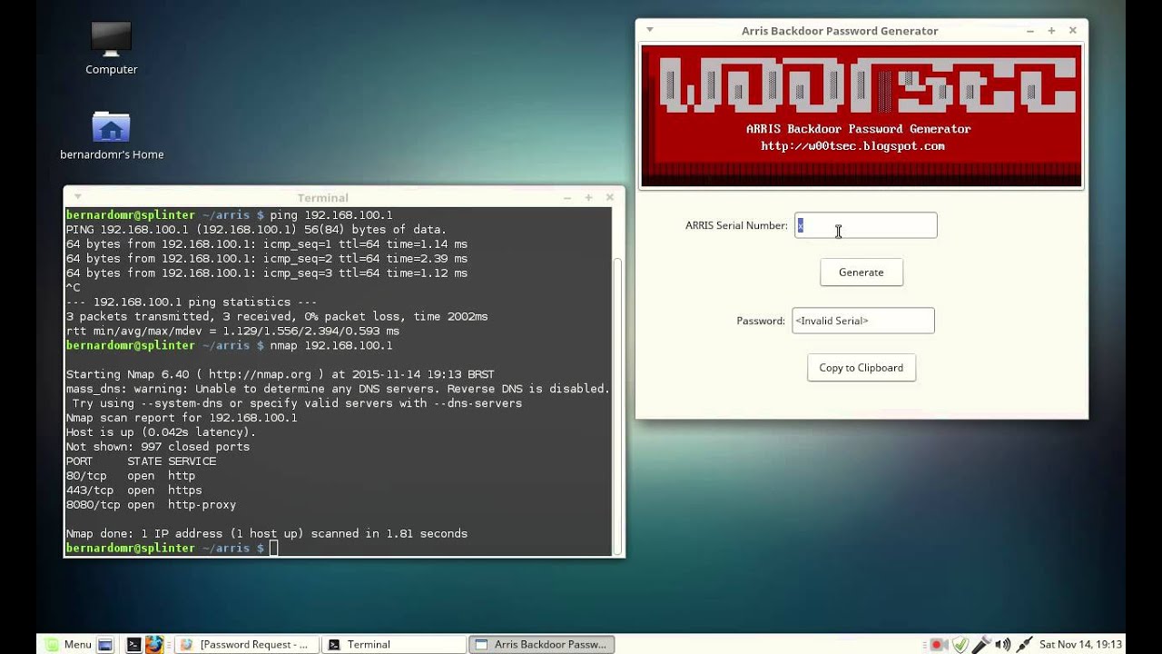Open the clock showing Sat Nov 14, 19:13
Viewport: 1162px width, 654px height.
click(1080, 644)
